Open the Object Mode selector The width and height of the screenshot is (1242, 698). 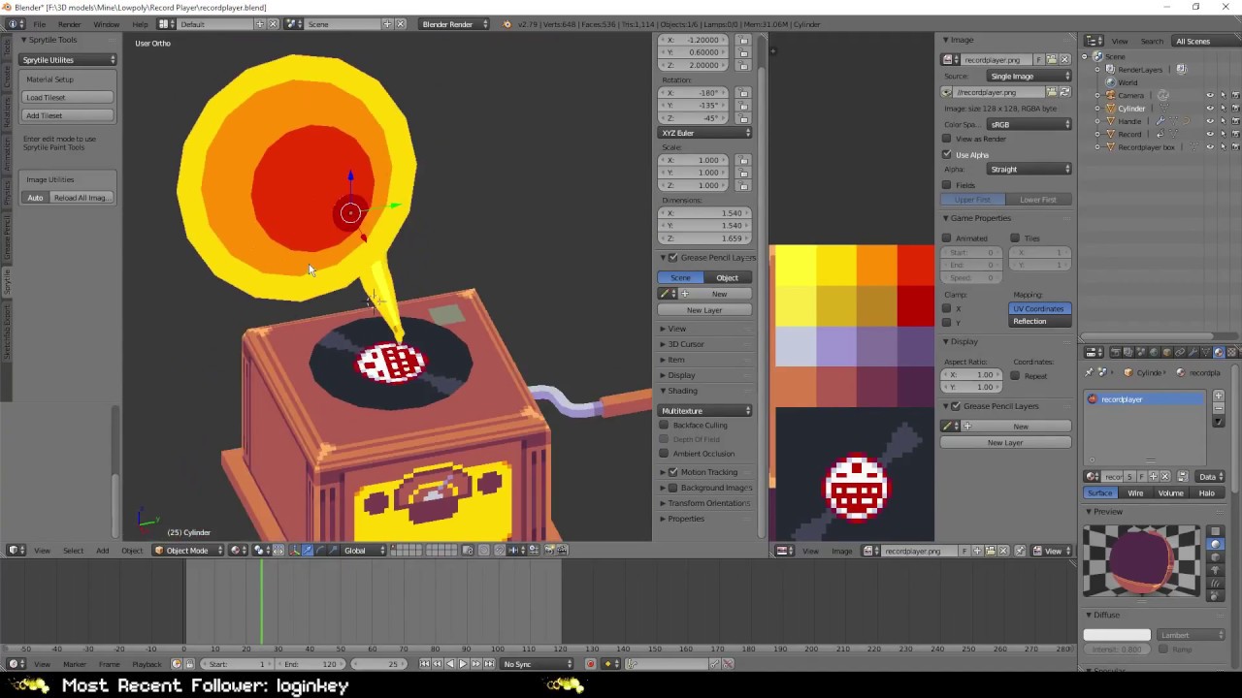click(x=188, y=551)
